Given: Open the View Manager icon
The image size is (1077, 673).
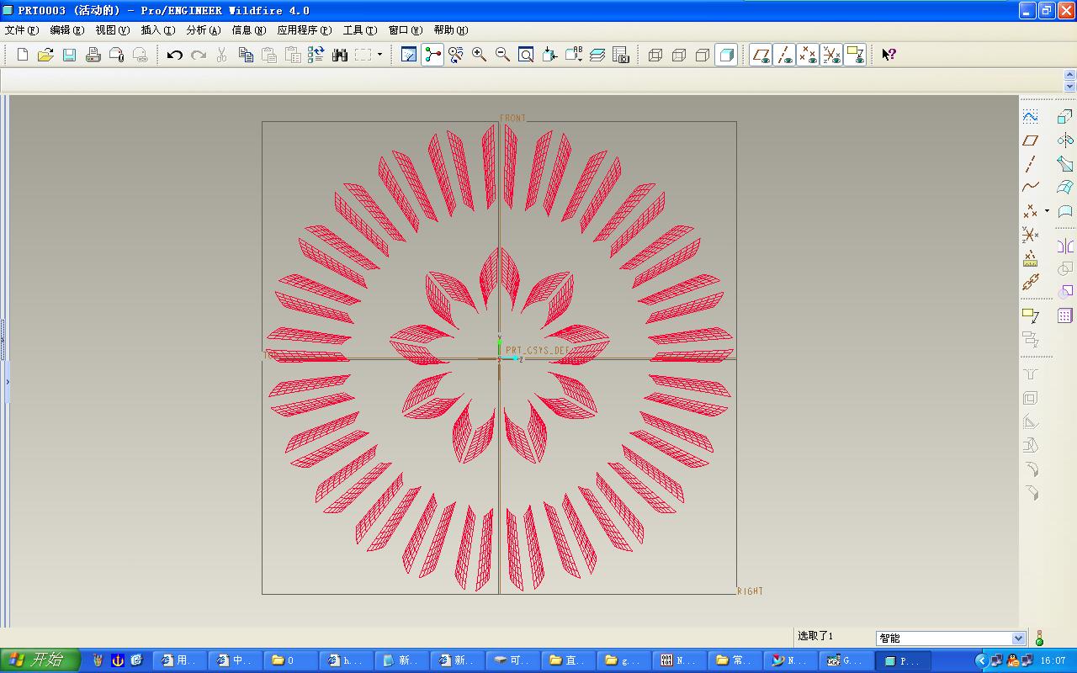Looking at the screenshot, I should (621, 55).
